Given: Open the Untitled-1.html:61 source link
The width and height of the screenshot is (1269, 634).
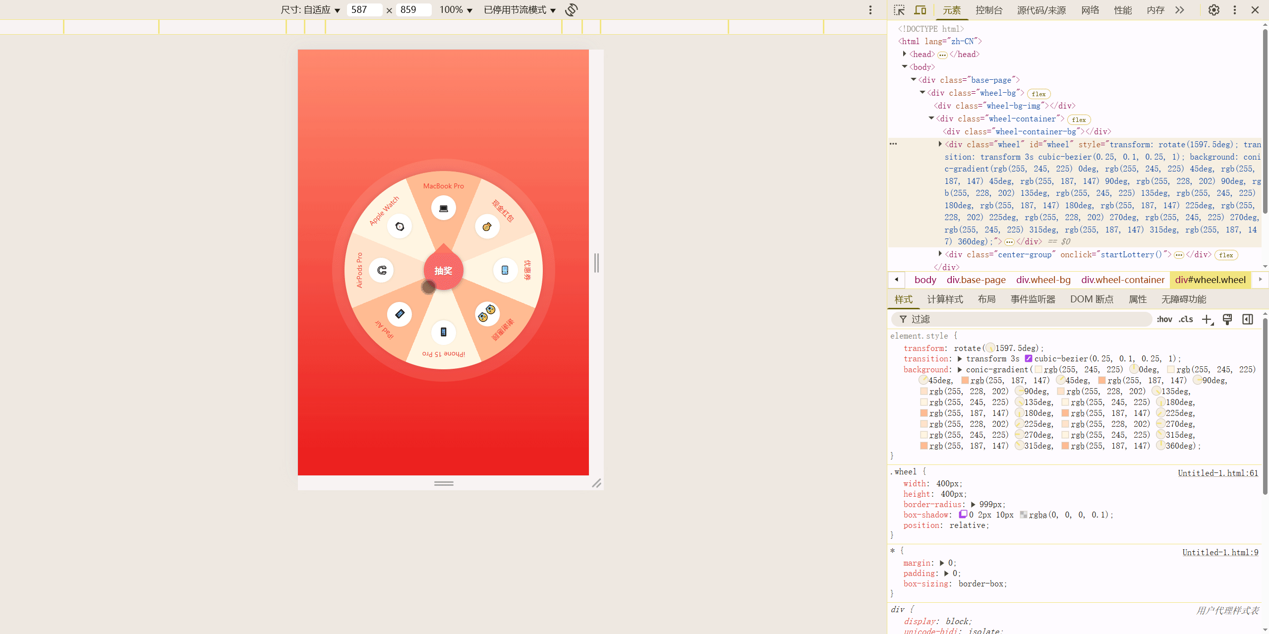Looking at the screenshot, I should point(1217,473).
